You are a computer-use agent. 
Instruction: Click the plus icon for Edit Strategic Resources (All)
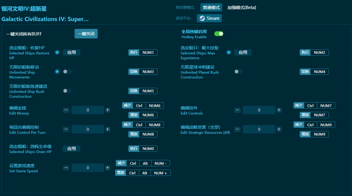[x=279, y=129]
